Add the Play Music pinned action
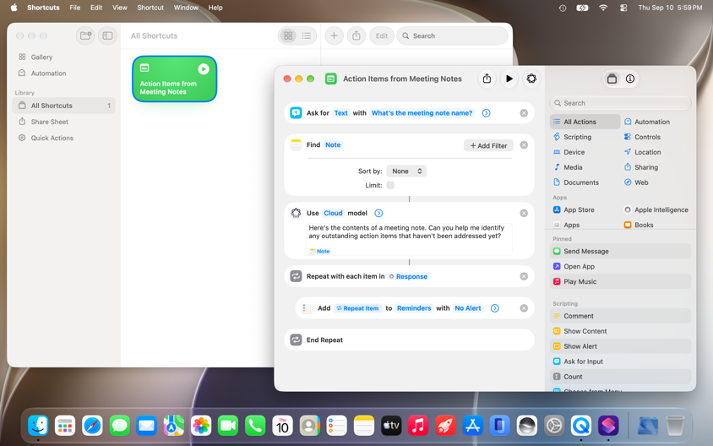The width and height of the screenshot is (713, 446). [620, 281]
